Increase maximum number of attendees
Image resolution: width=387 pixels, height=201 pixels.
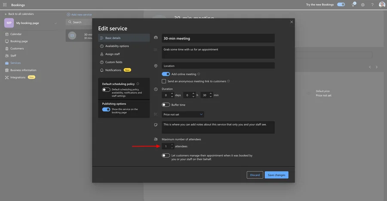tap(172, 145)
